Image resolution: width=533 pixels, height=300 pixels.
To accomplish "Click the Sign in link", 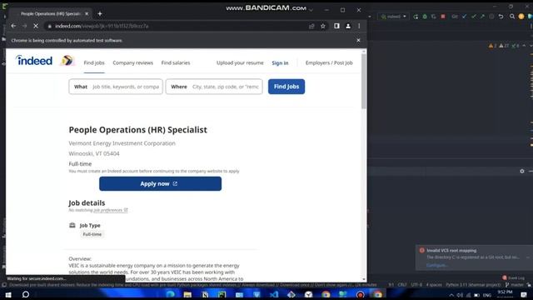I will tap(280, 63).
